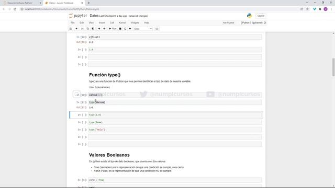This screenshot has height=188, width=335.
Task: Open the Insert menu
Action: 102,22
